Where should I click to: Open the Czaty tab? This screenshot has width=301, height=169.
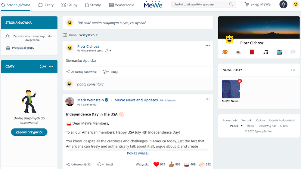click(x=46, y=5)
